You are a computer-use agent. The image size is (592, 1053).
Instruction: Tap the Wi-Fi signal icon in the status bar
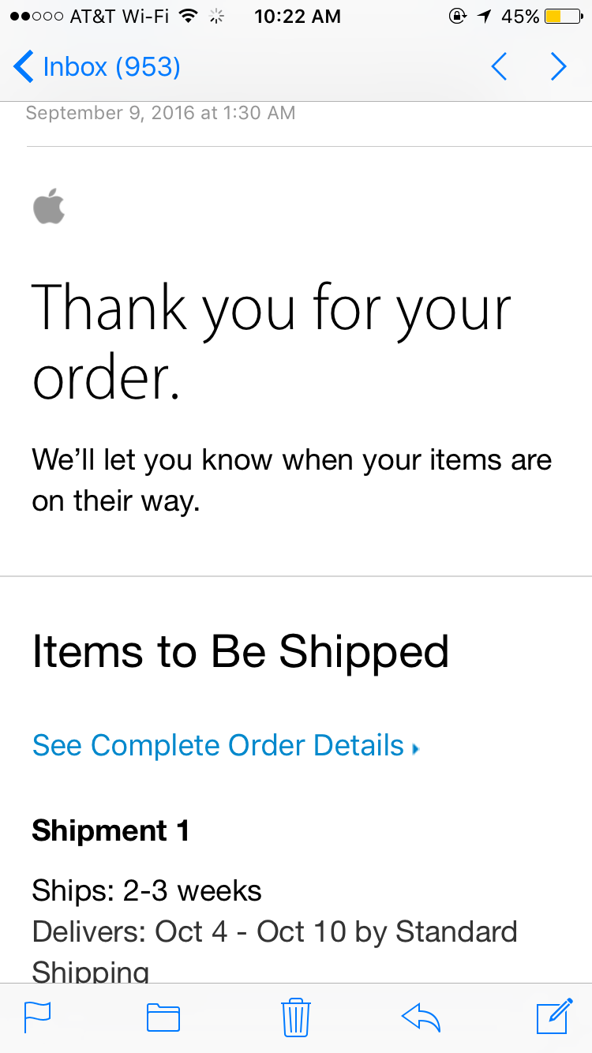tap(188, 16)
